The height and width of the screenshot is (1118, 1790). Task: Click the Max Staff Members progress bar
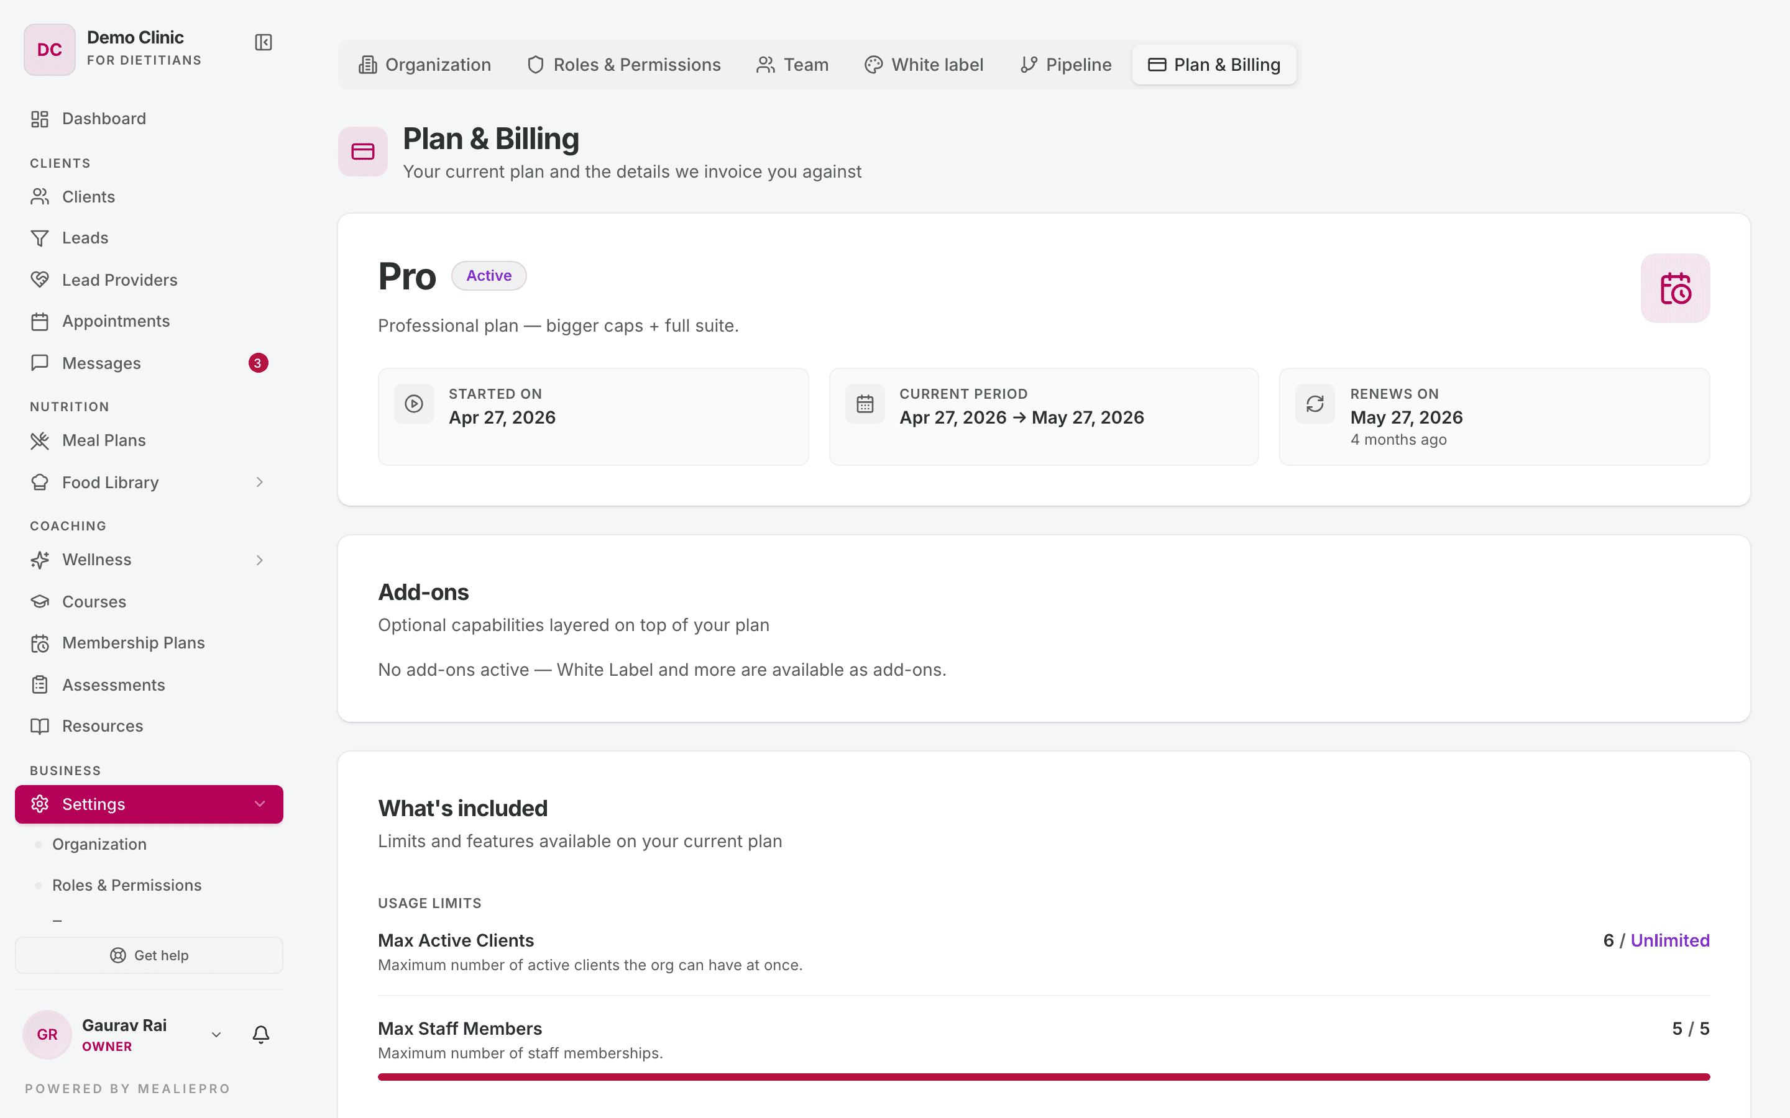(1044, 1078)
